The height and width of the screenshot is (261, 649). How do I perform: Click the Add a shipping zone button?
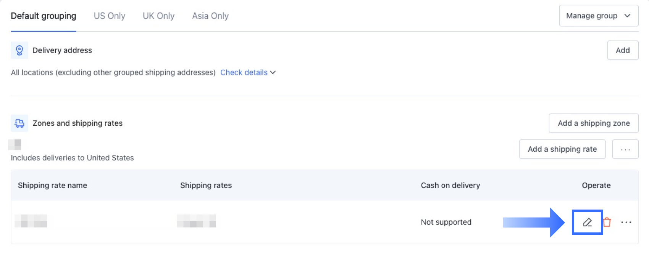tap(593, 123)
